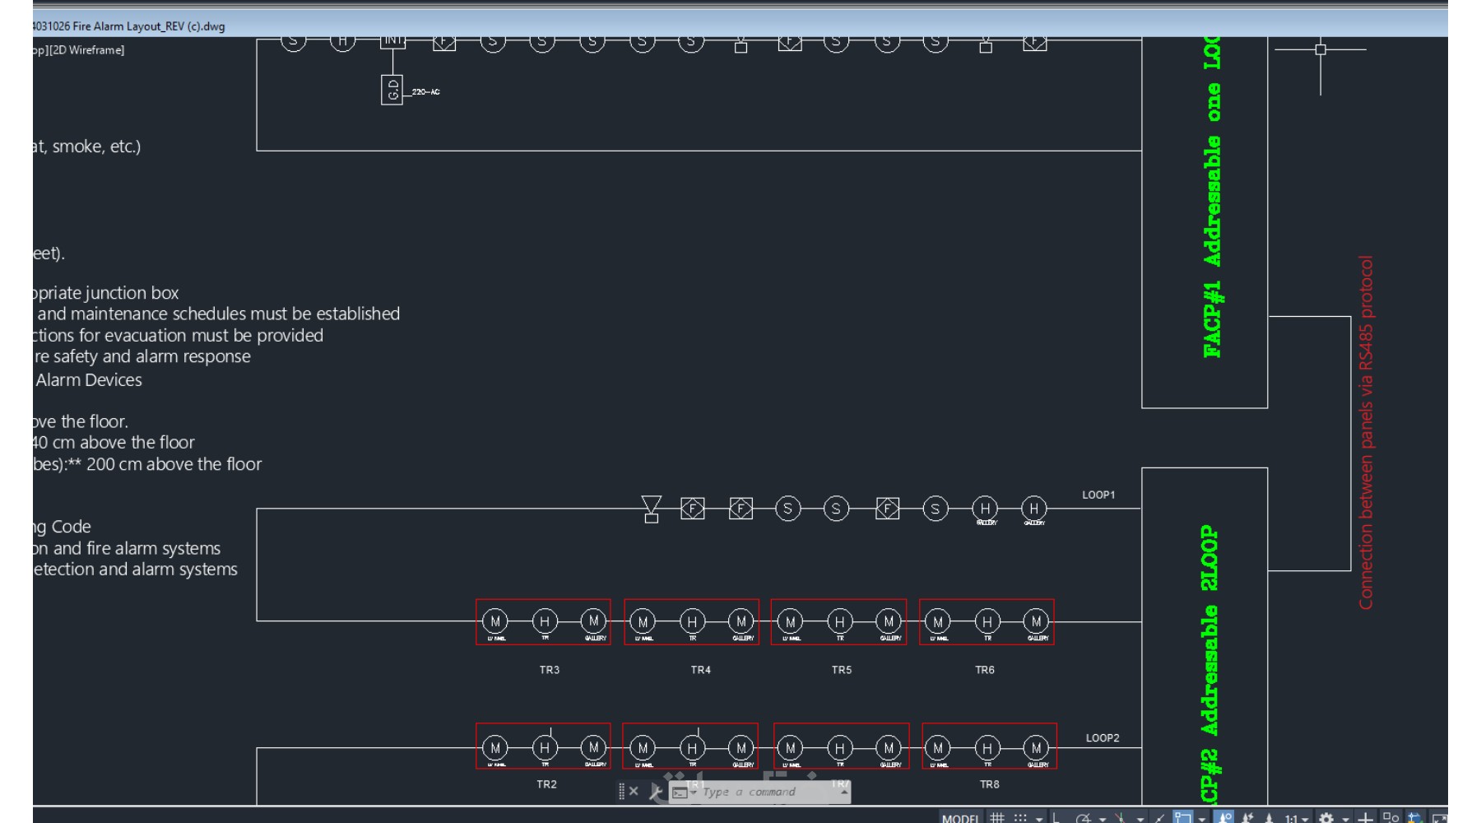Click the plus annotation monitor icon

[x=1365, y=818]
